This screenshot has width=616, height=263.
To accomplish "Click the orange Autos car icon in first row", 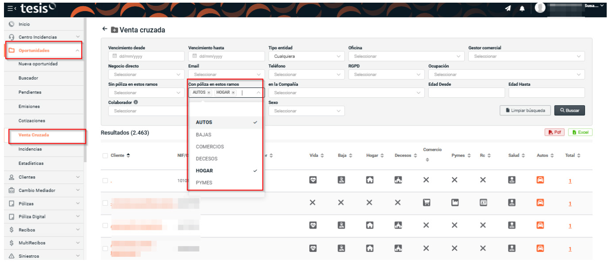I will point(540,180).
